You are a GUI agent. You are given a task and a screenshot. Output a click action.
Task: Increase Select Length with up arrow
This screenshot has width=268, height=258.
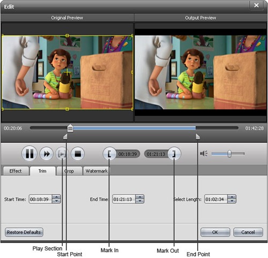[x=232, y=197]
